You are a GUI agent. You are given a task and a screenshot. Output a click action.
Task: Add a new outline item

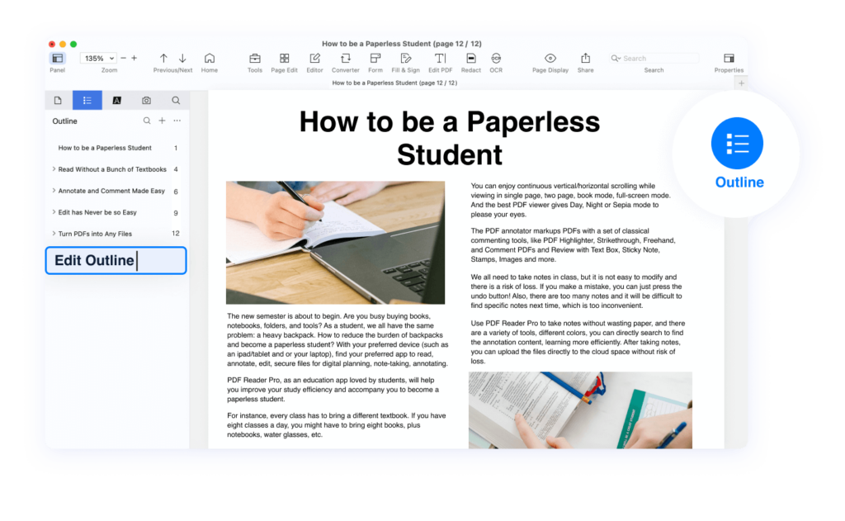pos(162,121)
